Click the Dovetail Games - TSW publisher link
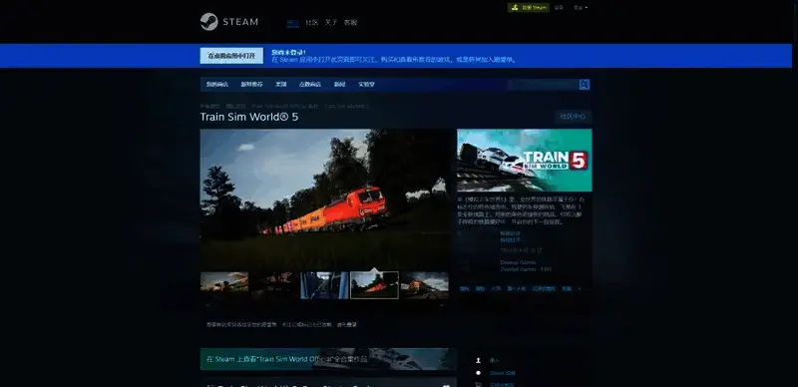The width and height of the screenshot is (798, 387). (x=526, y=269)
